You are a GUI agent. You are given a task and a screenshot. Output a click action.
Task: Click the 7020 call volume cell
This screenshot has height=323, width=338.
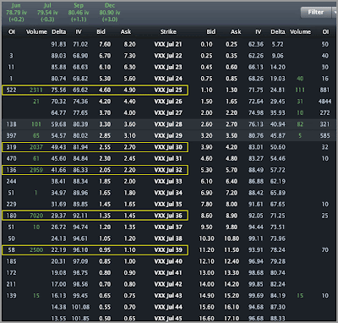pyautogui.click(x=36, y=216)
